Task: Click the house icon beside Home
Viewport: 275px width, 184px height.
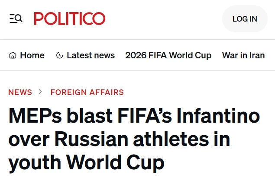Action: pos(13,55)
